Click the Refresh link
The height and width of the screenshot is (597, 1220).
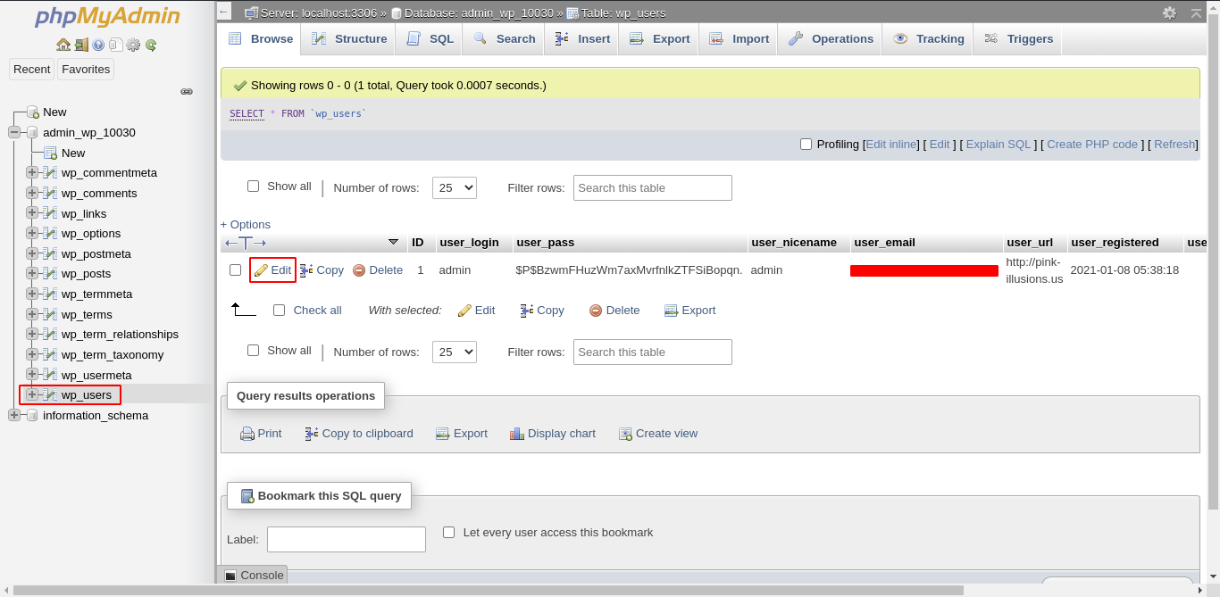[1174, 145]
